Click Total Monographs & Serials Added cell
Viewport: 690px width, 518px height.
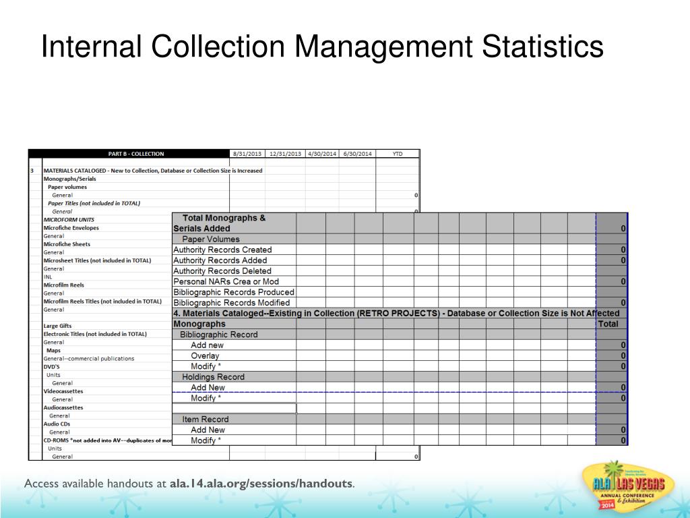click(234, 223)
